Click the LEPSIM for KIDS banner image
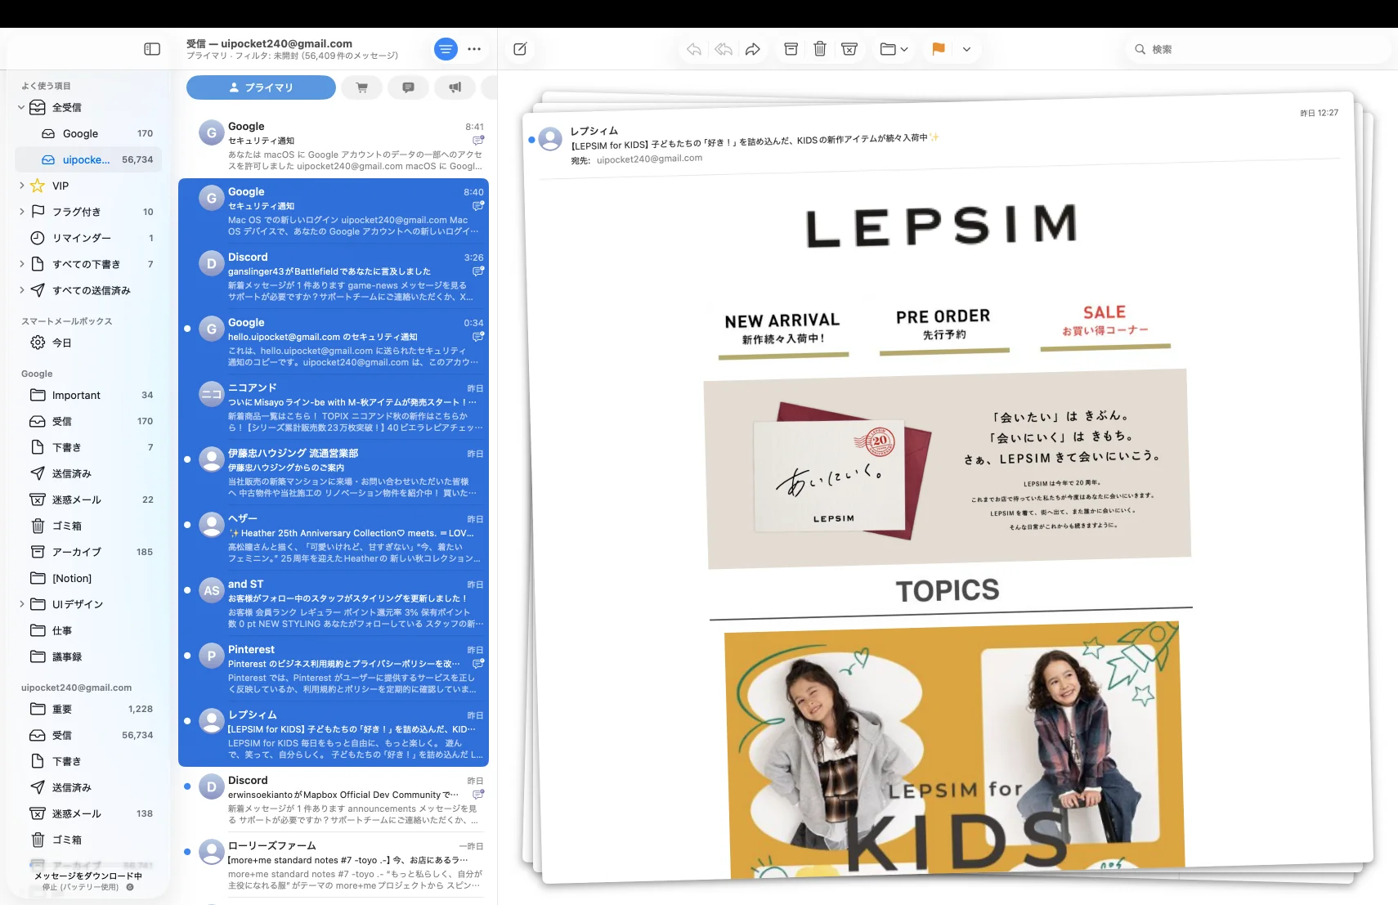The image size is (1398, 905). pyautogui.click(x=955, y=750)
